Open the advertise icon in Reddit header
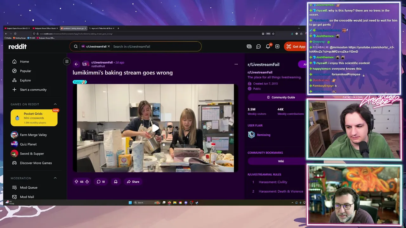 click(249, 47)
